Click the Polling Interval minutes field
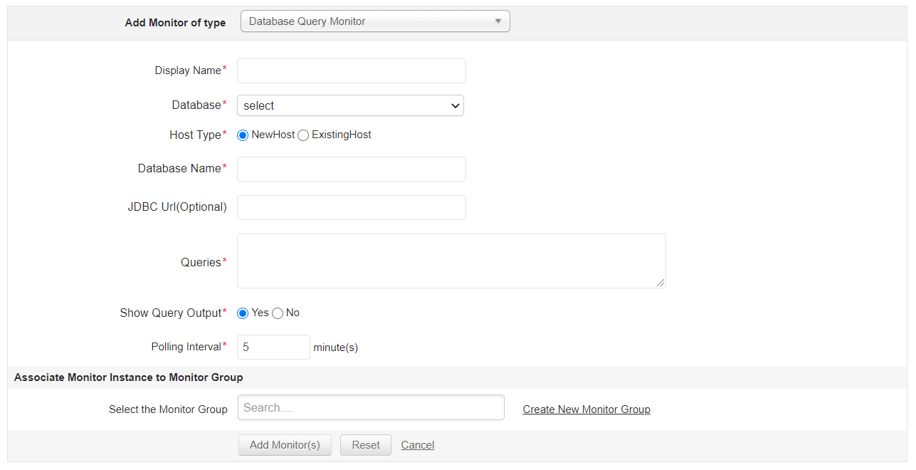Image resolution: width=916 pixels, height=470 pixels. 273,348
